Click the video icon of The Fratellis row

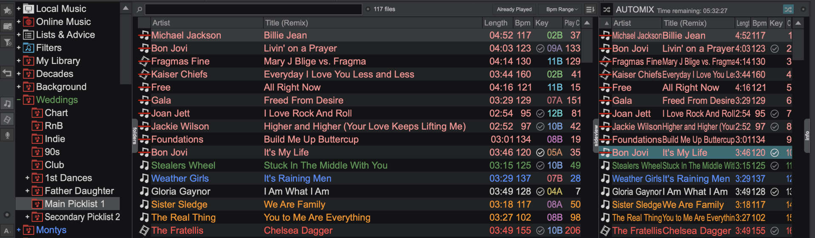click(144, 230)
